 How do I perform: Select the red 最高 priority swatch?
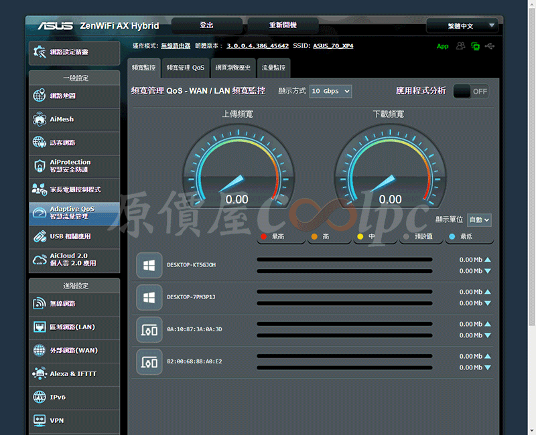coord(263,236)
